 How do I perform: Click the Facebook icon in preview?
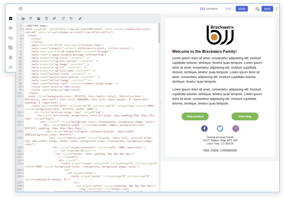pos(204,128)
